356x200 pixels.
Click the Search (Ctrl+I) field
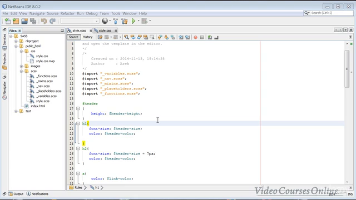[328, 13]
